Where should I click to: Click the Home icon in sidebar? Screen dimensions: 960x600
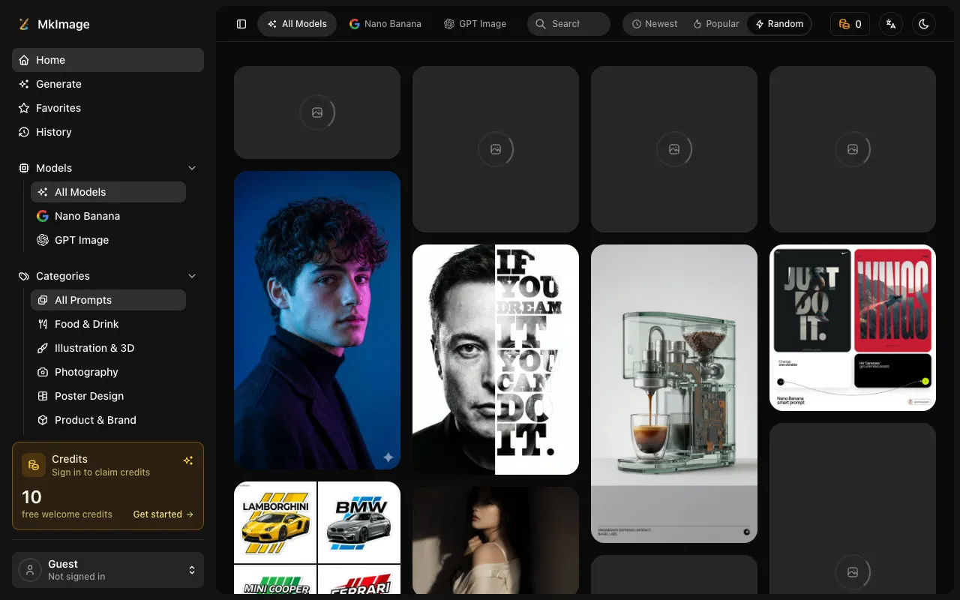pyautogui.click(x=24, y=60)
